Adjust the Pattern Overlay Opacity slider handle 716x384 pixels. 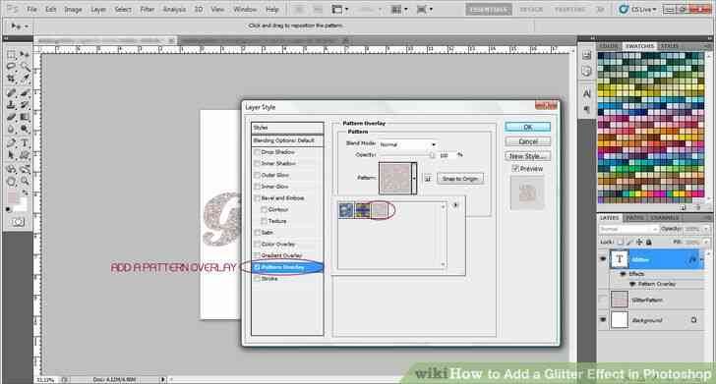point(432,155)
